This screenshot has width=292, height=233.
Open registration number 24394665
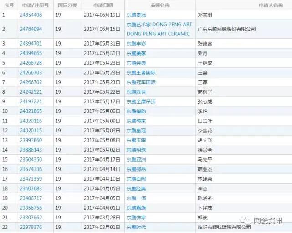point(31,53)
